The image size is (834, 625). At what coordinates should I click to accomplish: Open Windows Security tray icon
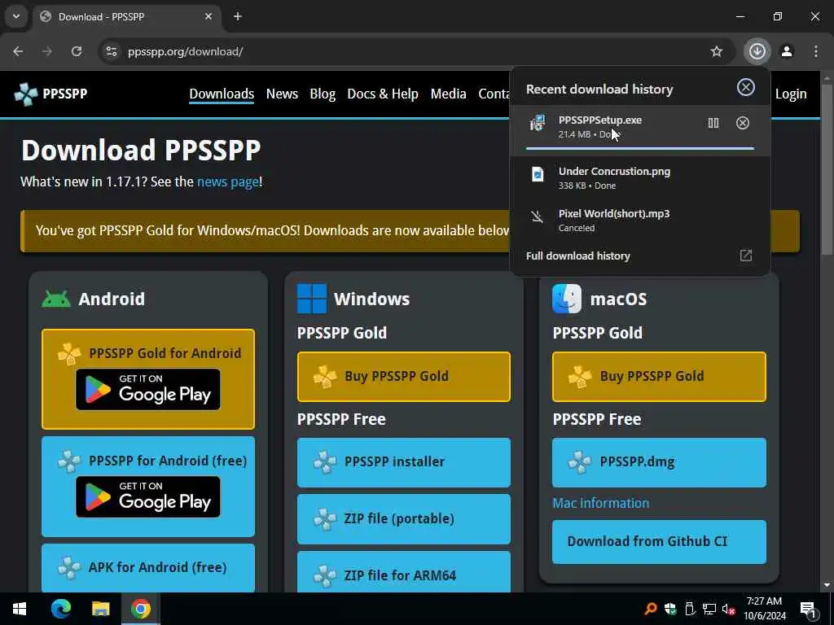pos(669,609)
